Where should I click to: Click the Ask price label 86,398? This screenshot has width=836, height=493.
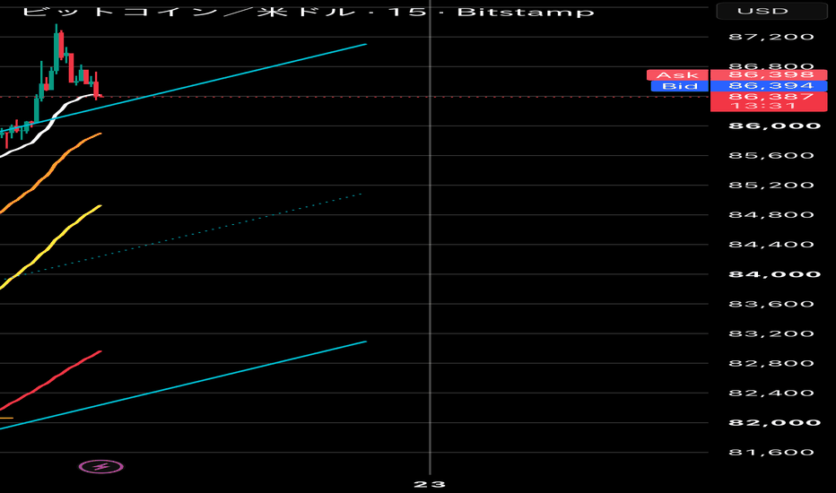coord(771,75)
